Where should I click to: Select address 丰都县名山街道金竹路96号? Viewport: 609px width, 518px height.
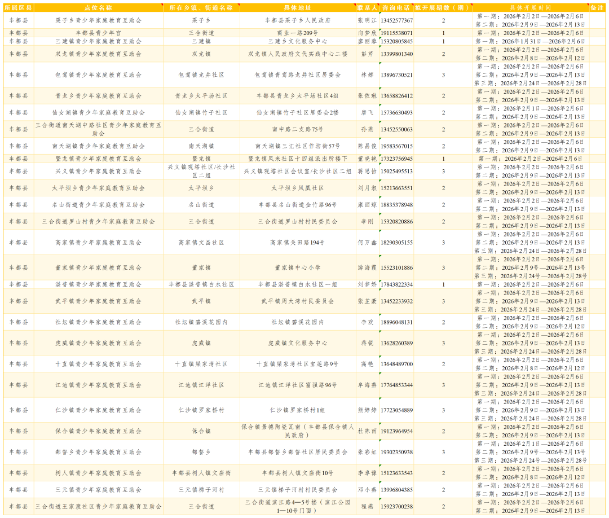(298, 205)
